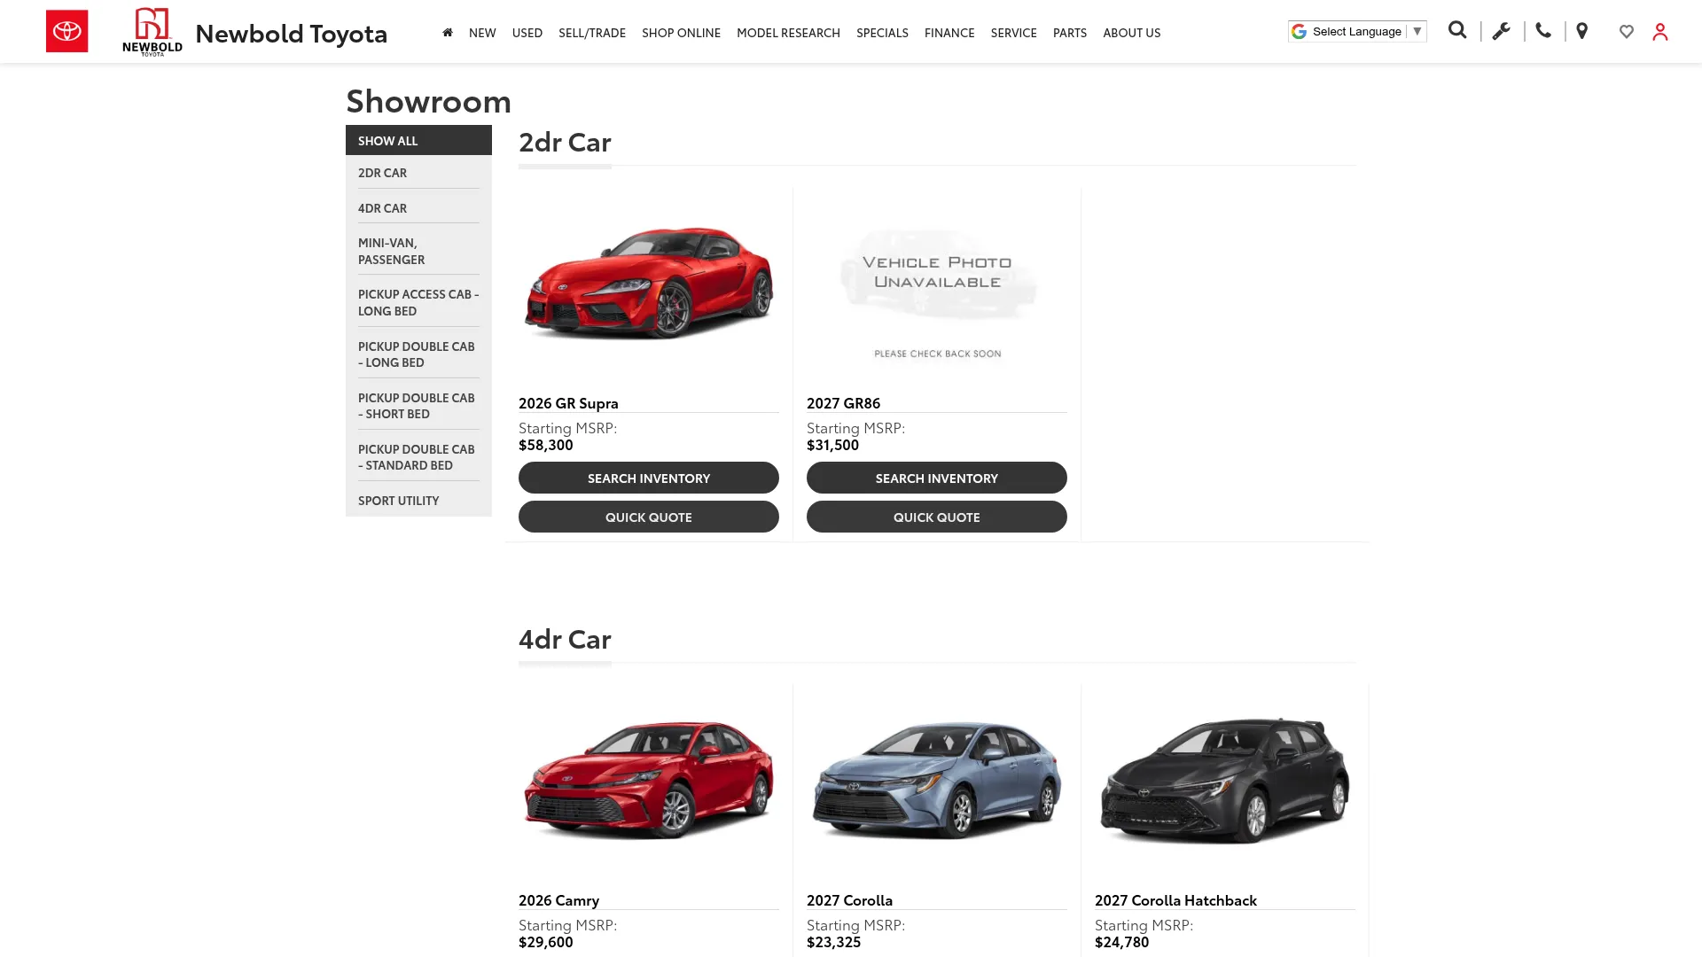Click the $29,600 Camry price

pos(546,941)
